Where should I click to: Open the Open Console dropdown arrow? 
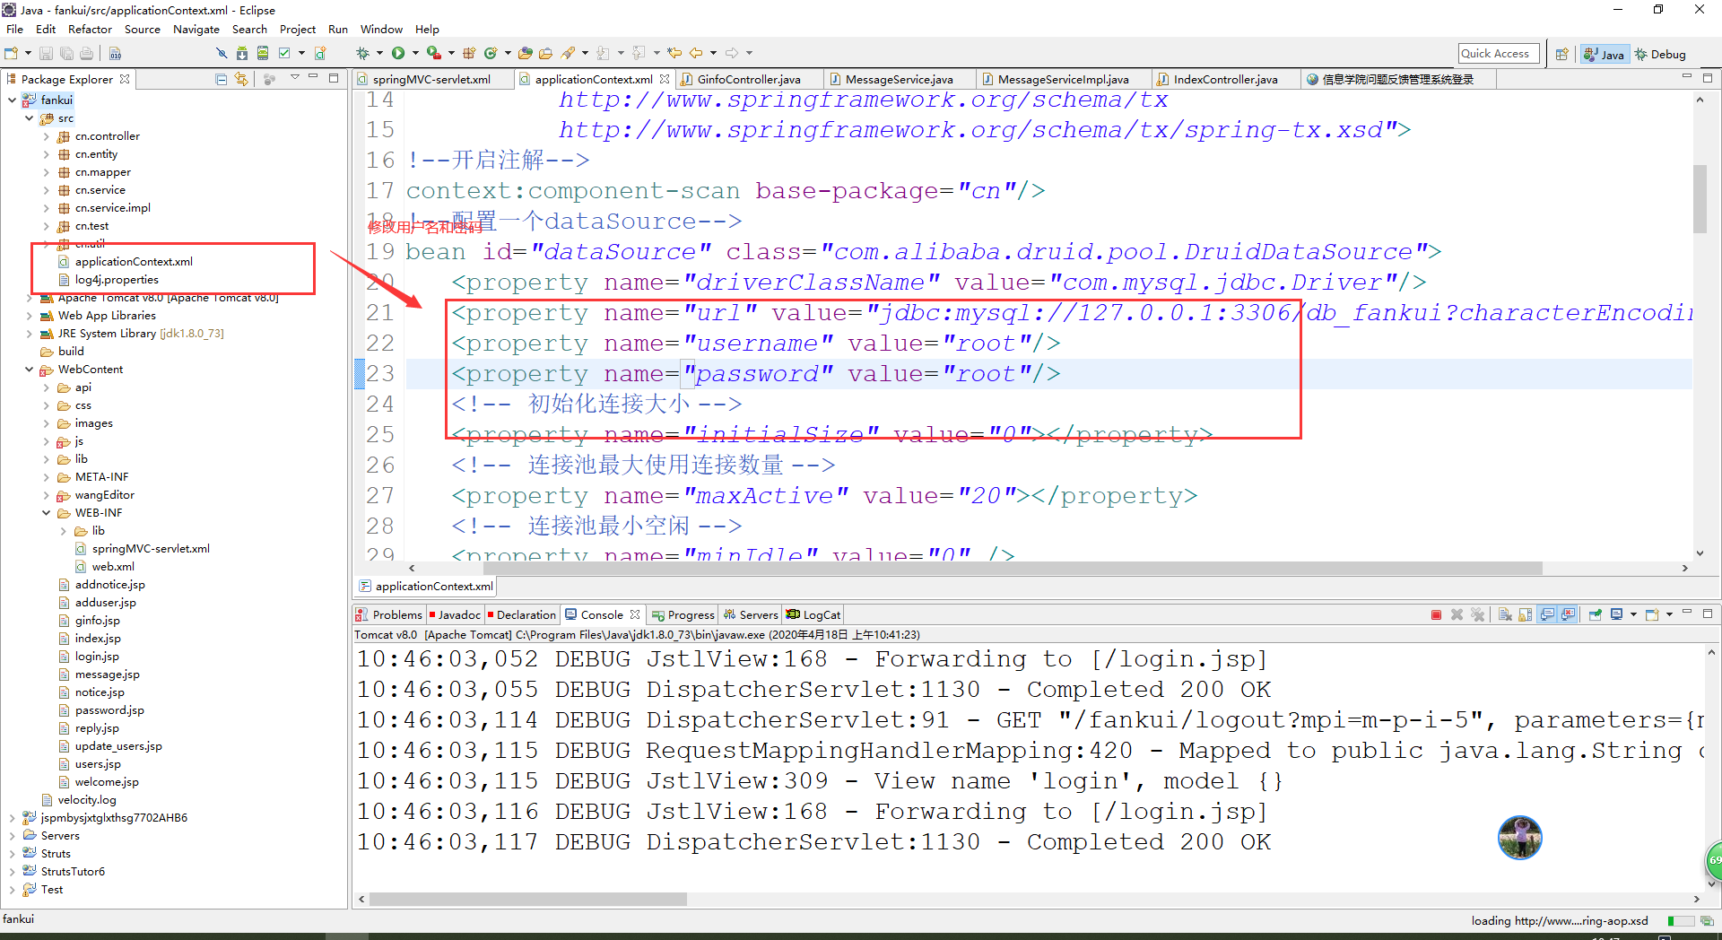[x=1669, y=614]
